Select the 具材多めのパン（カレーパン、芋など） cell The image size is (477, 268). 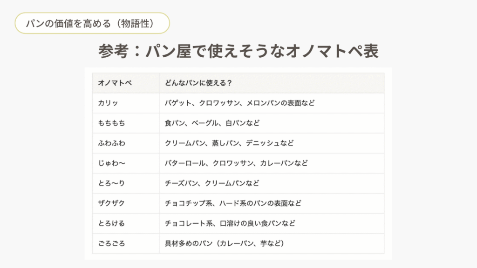point(225,243)
